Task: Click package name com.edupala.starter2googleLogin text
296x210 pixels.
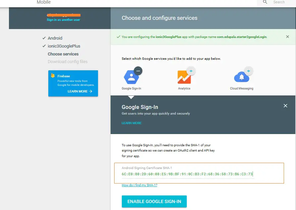Action: 242,37
